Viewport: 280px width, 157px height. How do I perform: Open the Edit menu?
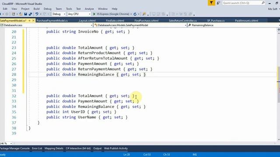(x=5, y=9)
